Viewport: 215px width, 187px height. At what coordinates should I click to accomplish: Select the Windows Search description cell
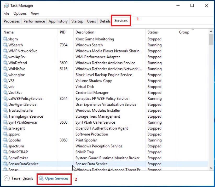[x=89, y=45]
